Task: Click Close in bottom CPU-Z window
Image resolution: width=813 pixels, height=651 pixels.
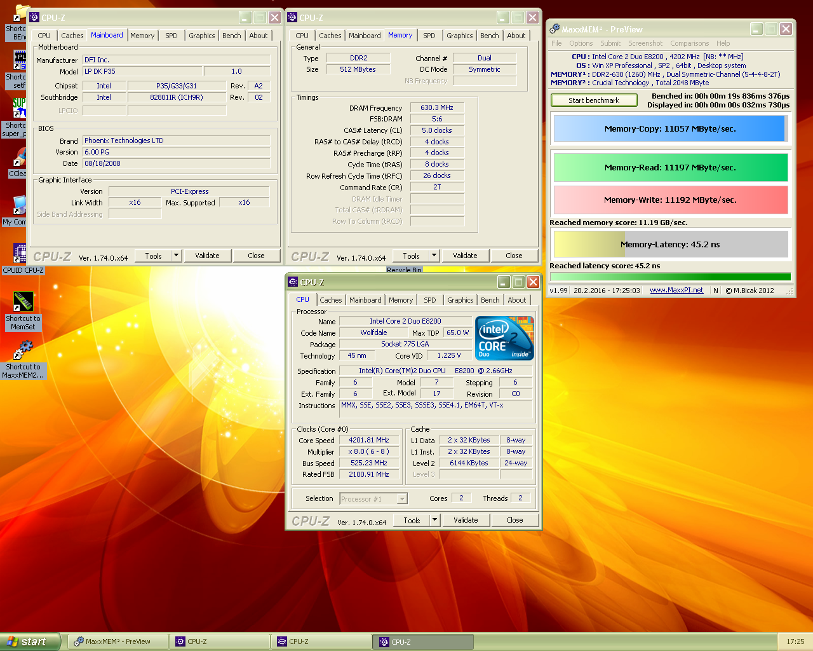Action: (514, 520)
